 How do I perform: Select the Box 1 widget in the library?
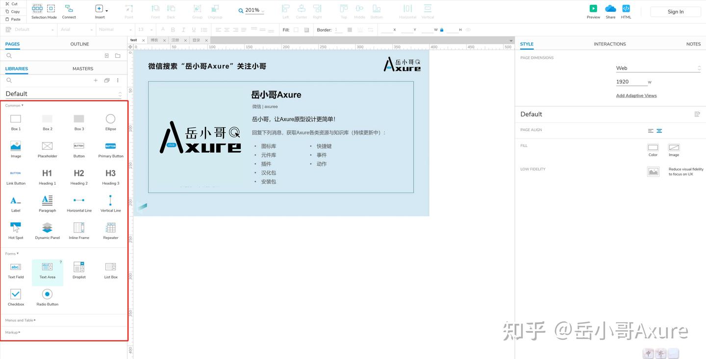(x=16, y=122)
